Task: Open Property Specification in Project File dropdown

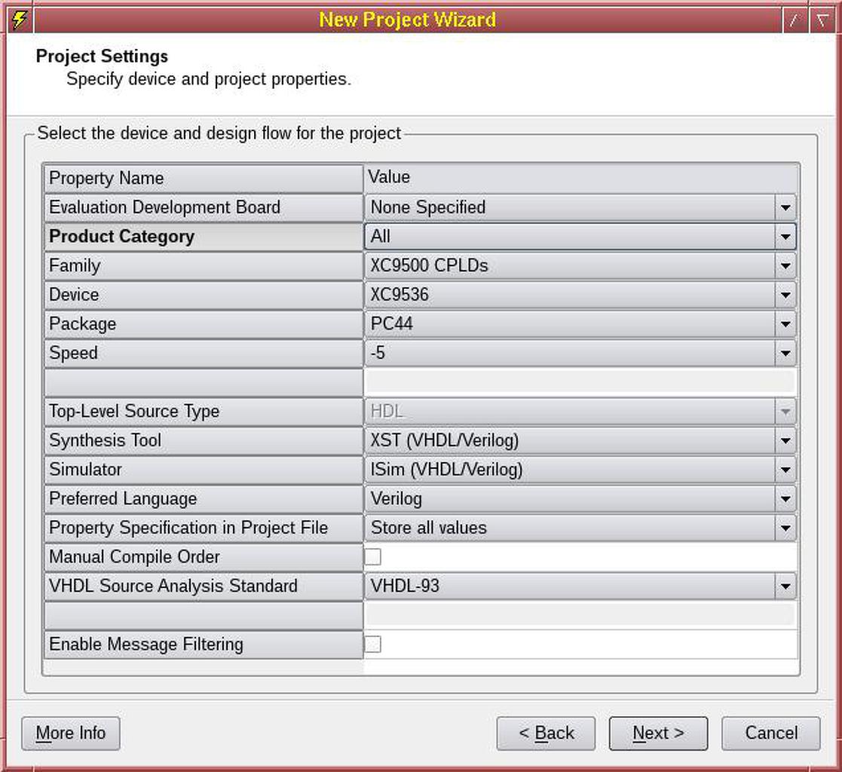Action: 785,528
